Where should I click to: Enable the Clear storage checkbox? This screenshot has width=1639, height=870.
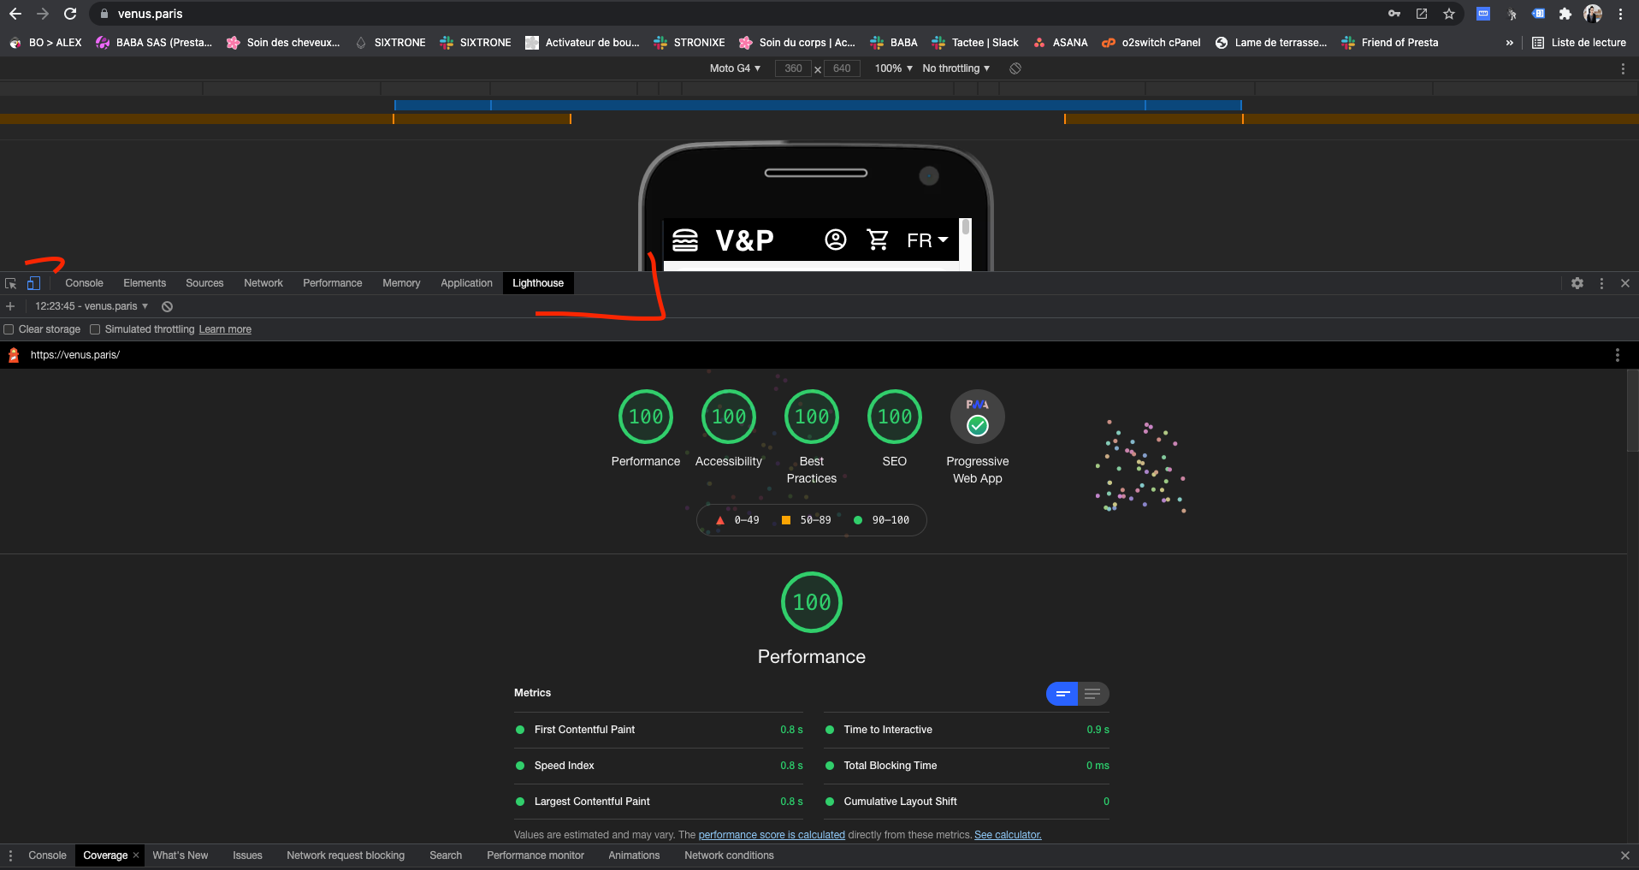[x=9, y=329]
